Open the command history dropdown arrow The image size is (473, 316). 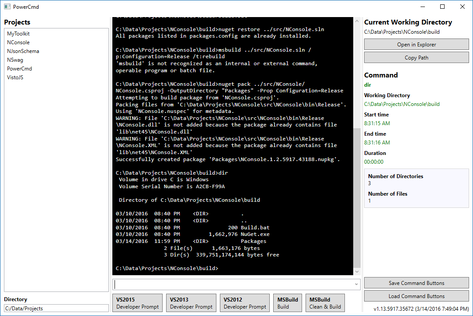click(356, 284)
